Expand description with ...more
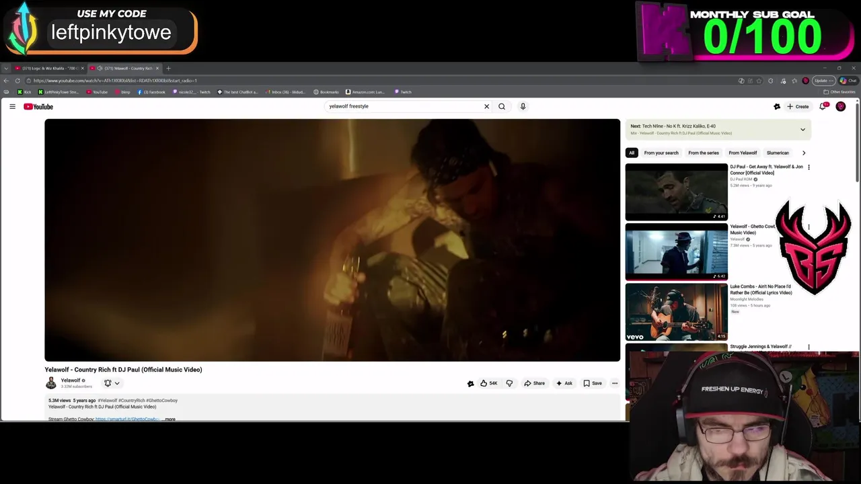861x484 pixels. 170,419
